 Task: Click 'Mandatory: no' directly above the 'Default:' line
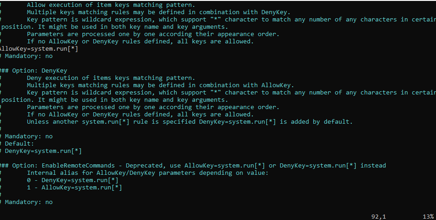[x=29, y=136]
